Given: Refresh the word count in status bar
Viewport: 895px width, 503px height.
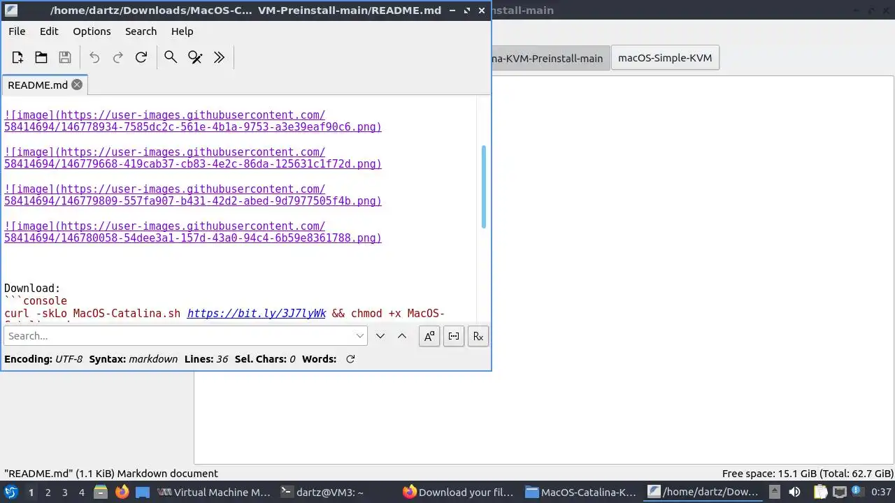Looking at the screenshot, I should pyautogui.click(x=350, y=359).
